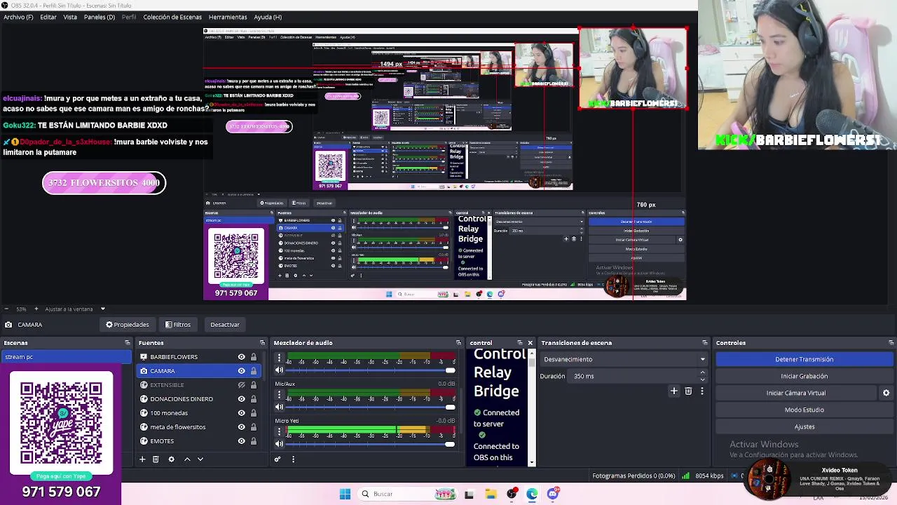This screenshot has width=897, height=505.
Task: Hide the EMOTES source
Action: pos(241,441)
